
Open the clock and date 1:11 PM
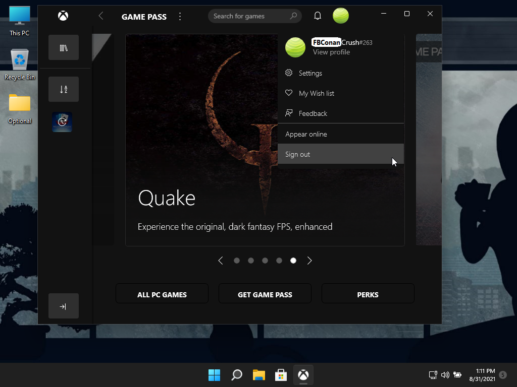pos(482,375)
